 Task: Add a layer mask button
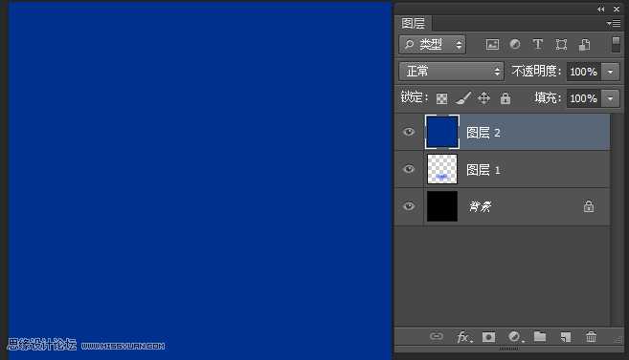(488, 337)
